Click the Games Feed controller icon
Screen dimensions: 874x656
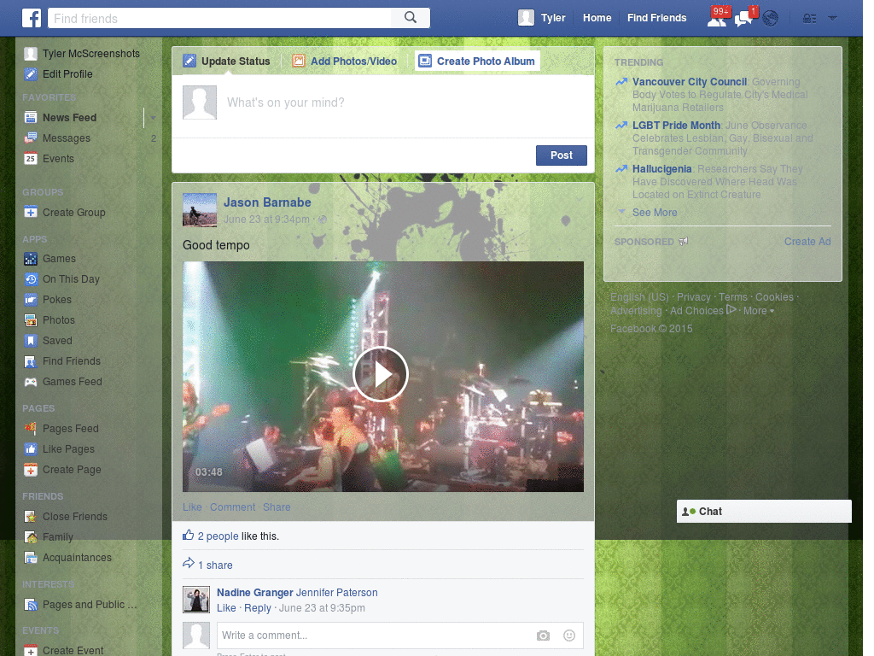(31, 382)
